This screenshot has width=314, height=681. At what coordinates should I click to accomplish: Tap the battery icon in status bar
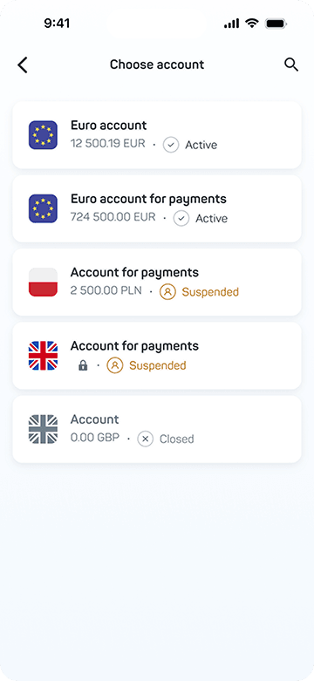pos(276,24)
